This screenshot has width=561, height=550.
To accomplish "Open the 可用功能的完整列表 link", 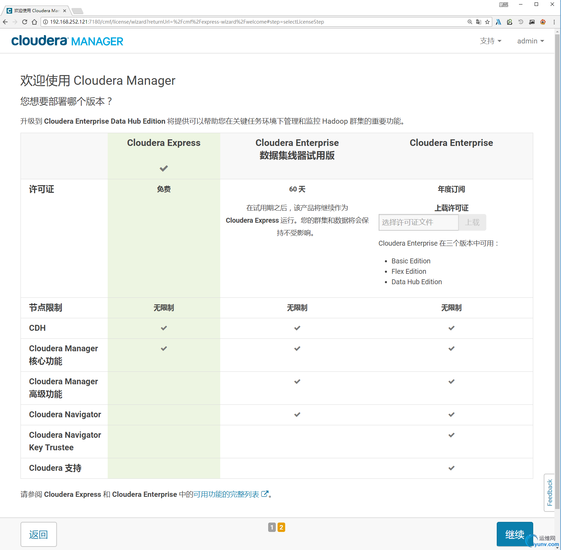I will (x=226, y=494).
